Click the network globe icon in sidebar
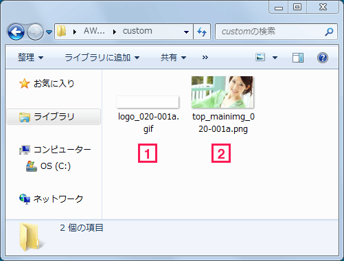 25,199
